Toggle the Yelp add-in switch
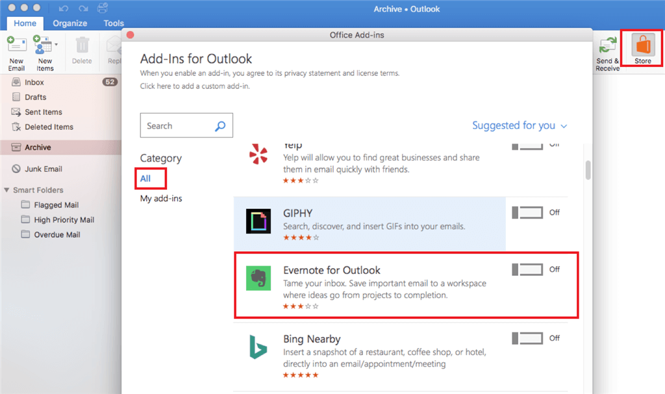 click(x=527, y=146)
